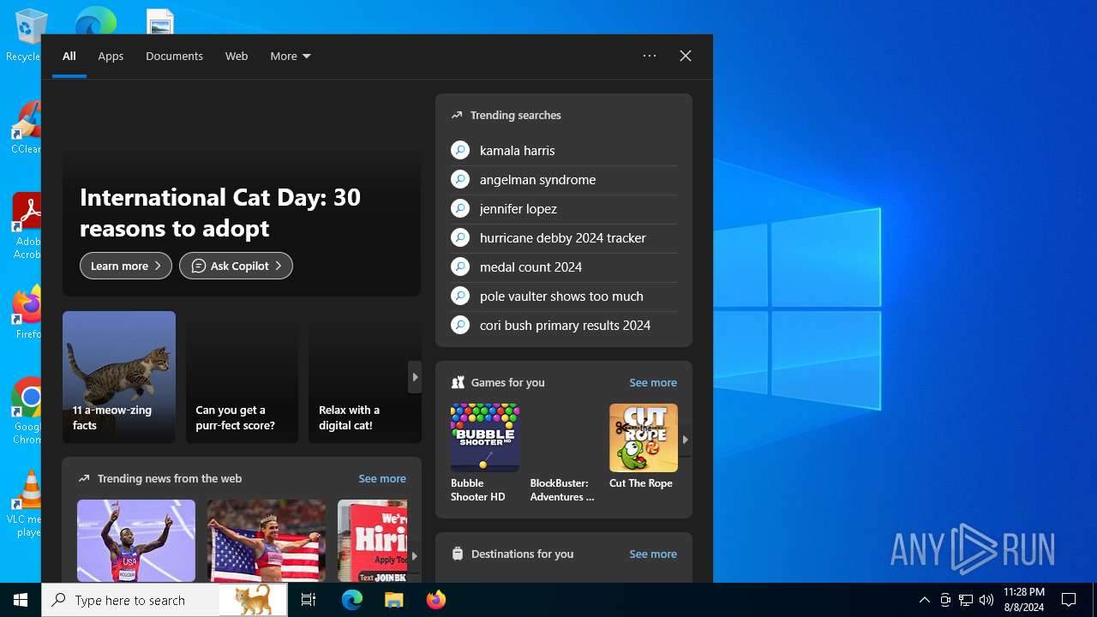Open the 11 a-meow-zing facts card

click(119, 377)
